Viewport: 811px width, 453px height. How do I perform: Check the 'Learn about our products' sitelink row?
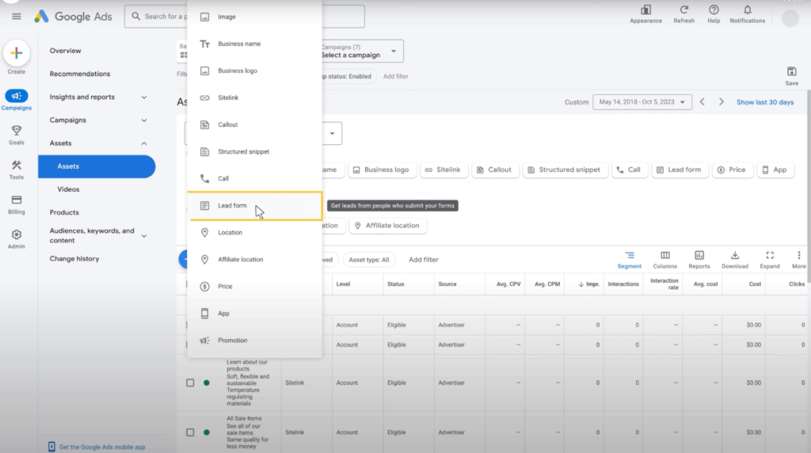pos(190,383)
